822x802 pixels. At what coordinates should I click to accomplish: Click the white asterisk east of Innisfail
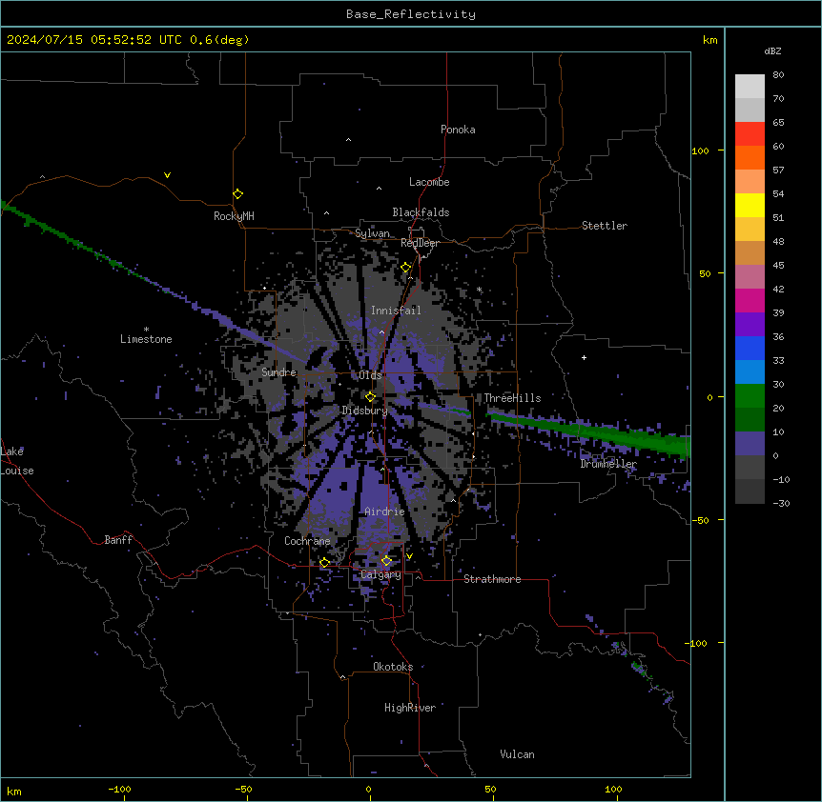(x=479, y=289)
